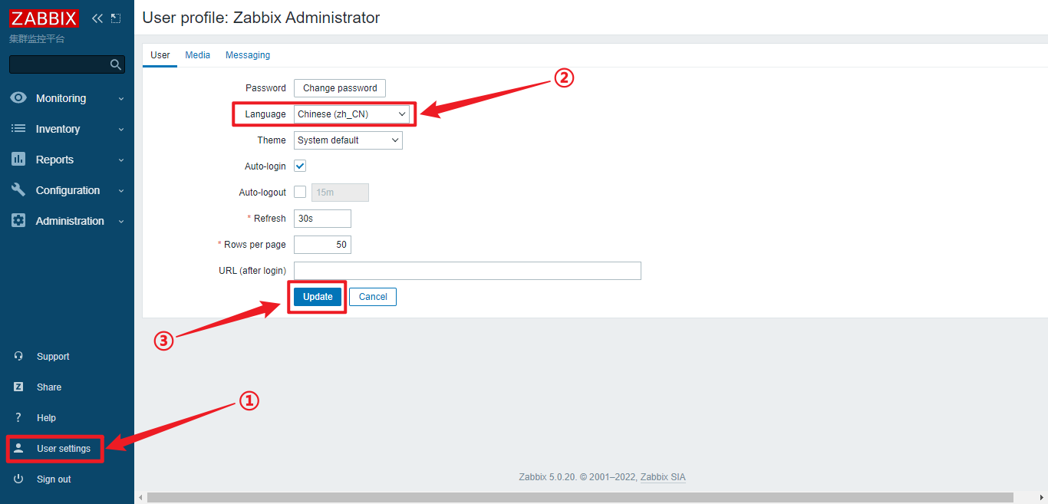The image size is (1048, 504).
Task: Click the Sign out link text
Action: click(x=54, y=479)
